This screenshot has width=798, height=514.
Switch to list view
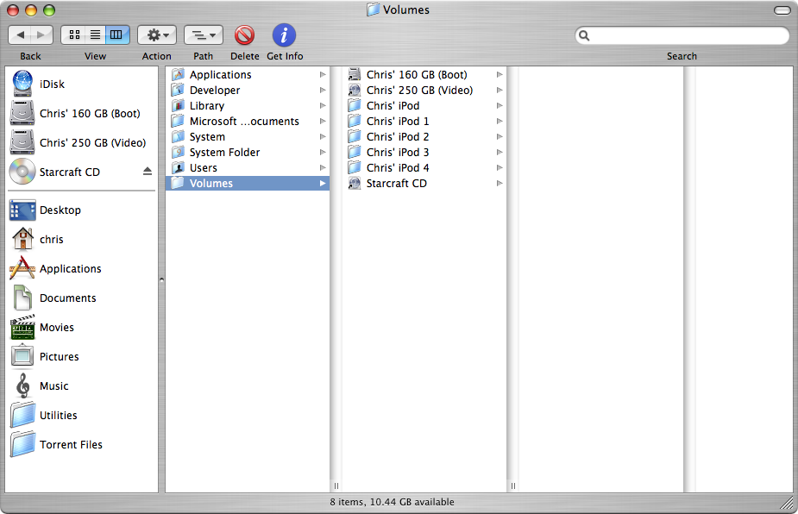pos(95,35)
